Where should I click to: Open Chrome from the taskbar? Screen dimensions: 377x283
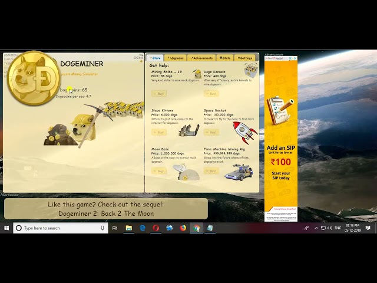click(196, 228)
